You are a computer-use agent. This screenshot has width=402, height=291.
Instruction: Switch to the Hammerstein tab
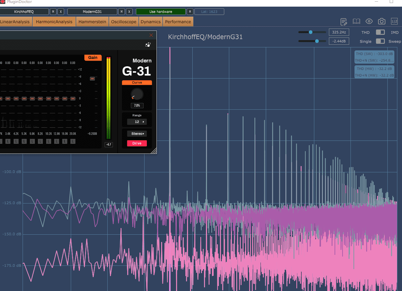tap(92, 22)
